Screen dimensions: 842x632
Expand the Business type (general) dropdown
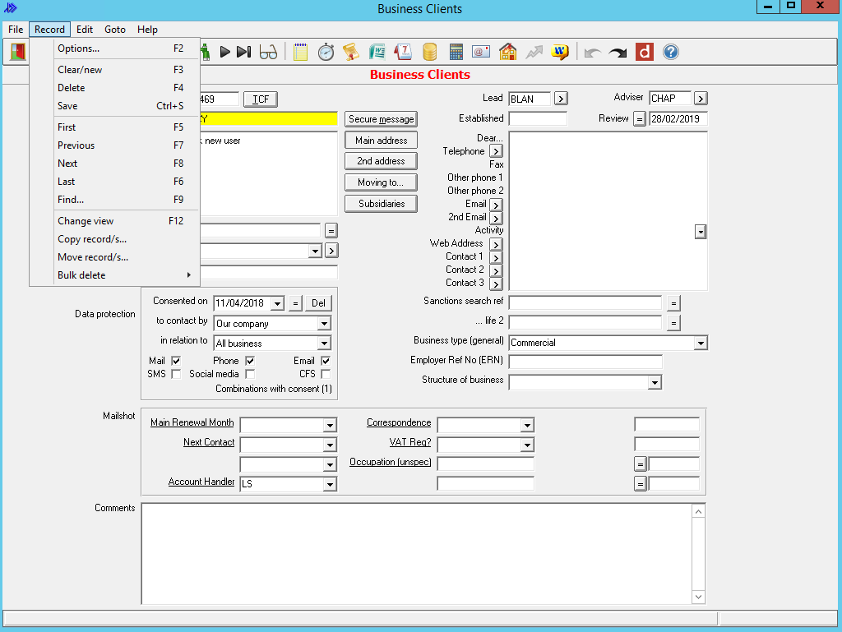coord(700,343)
